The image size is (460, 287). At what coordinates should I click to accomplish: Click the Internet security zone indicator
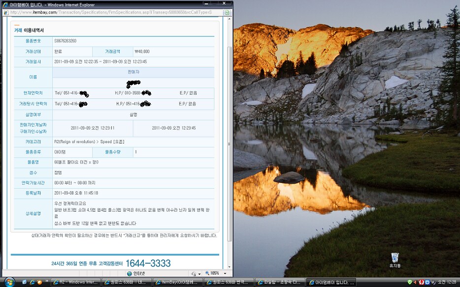tap(136, 273)
